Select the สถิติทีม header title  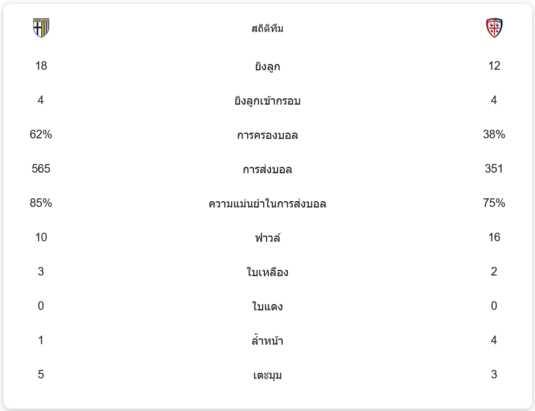pos(268,29)
